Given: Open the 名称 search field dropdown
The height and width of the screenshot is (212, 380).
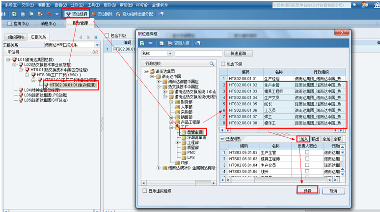Looking at the screenshot, I should pos(170,53).
